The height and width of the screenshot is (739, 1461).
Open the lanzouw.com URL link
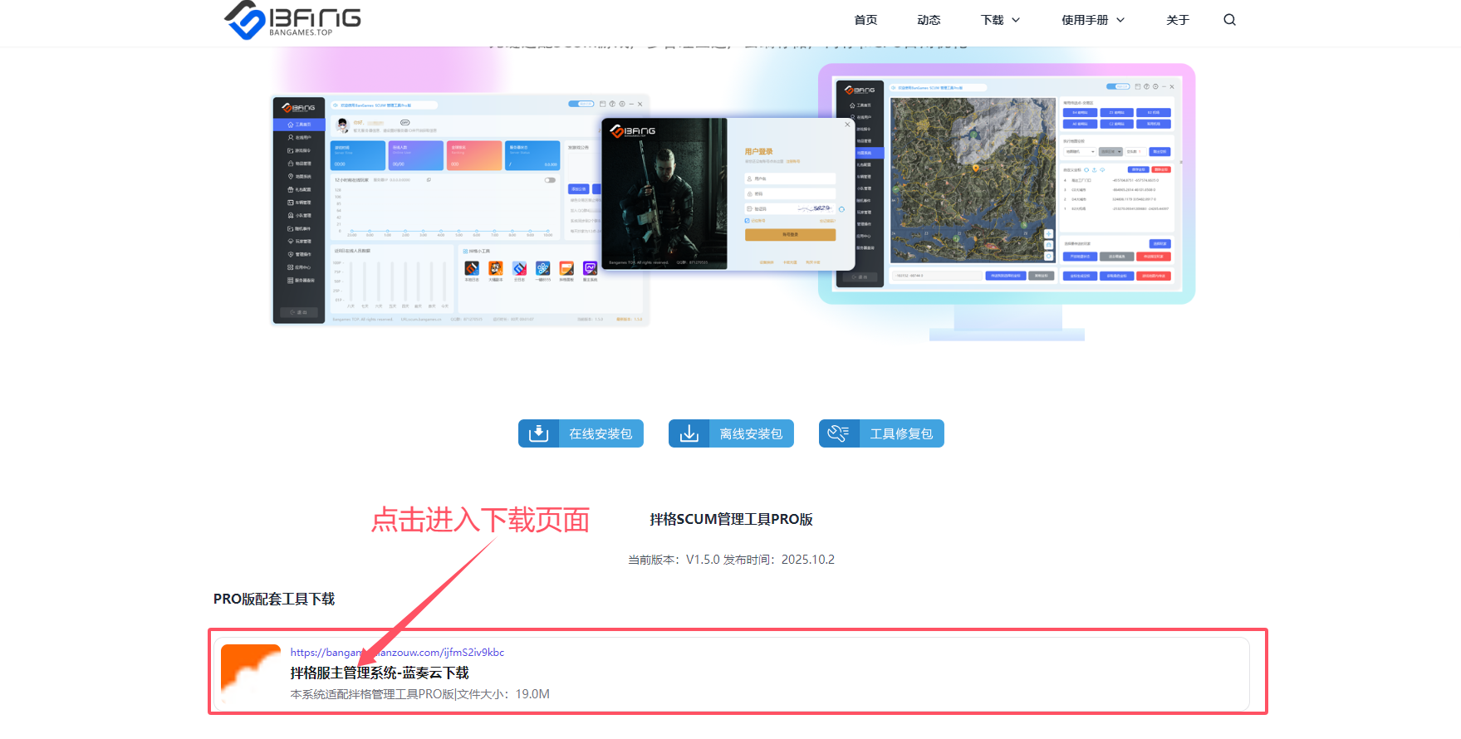click(x=397, y=653)
